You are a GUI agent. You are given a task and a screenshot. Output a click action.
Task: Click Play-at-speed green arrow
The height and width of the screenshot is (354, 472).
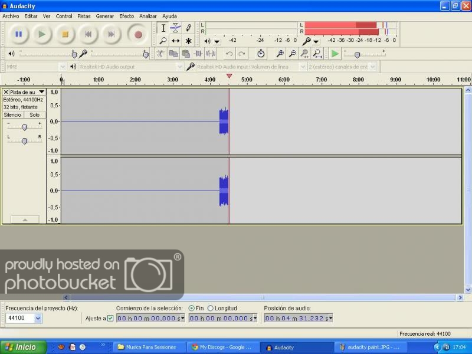(x=335, y=54)
